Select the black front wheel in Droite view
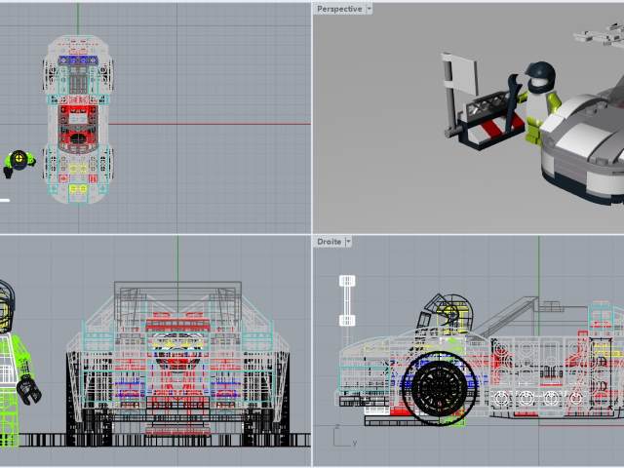This screenshot has width=624, height=468. (x=440, y=387)
